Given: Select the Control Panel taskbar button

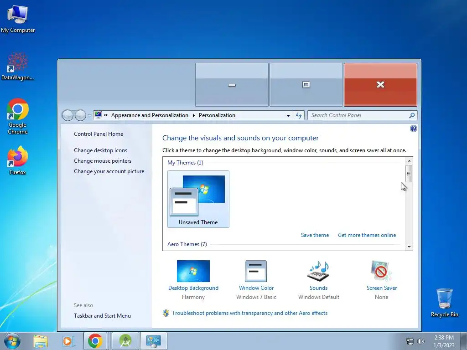Looking at the screenshot, I should [154, 341].
